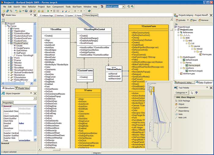Click the Program Reset toolbar icon
The image size is (214, 155).
pyautogui.click(x=58, y=11)
